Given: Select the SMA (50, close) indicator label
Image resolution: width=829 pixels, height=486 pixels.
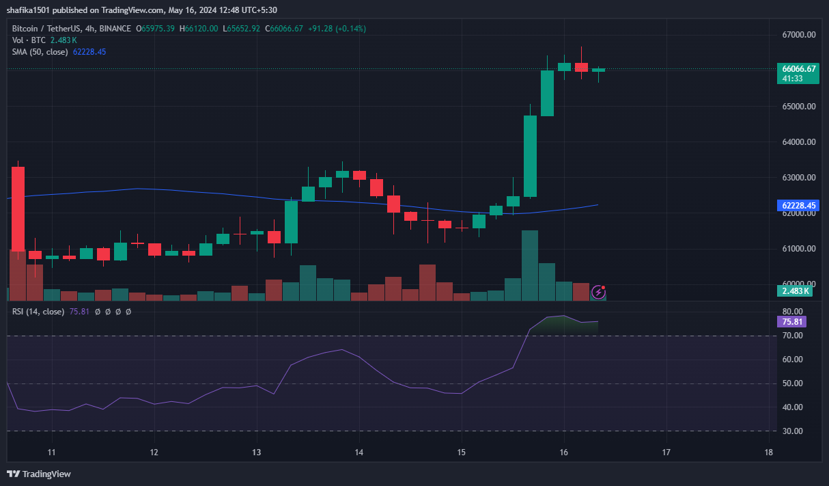Looking at the screenshot, I should coord(40,52).
